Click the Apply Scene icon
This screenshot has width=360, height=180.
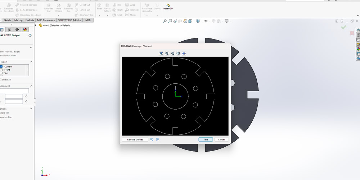[x=219, y=21]
